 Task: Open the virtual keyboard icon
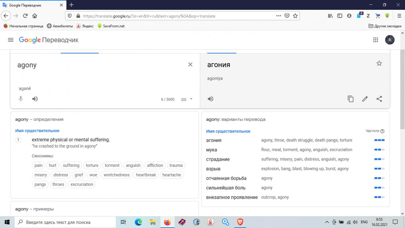click(184, 99)
